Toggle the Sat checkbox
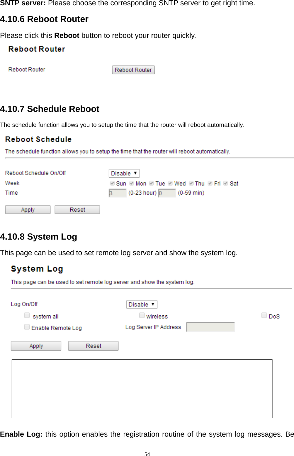The image size is (294, 456). click(226, 183)
